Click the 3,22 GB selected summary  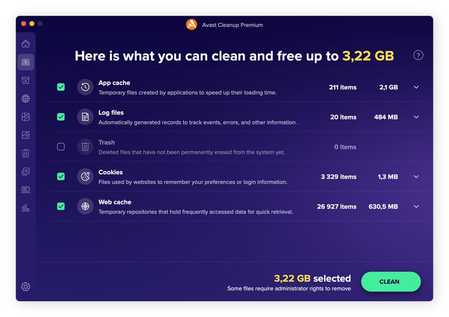[x=312, y=278]
